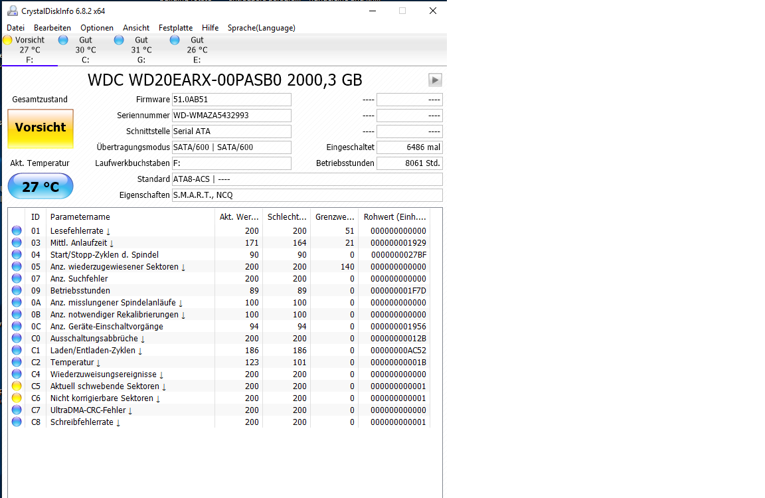This screenshot has width=765, height=498.
Task: Click the status icon for Temperatur row
Action: pyautogui.click(x=17, y=363)
